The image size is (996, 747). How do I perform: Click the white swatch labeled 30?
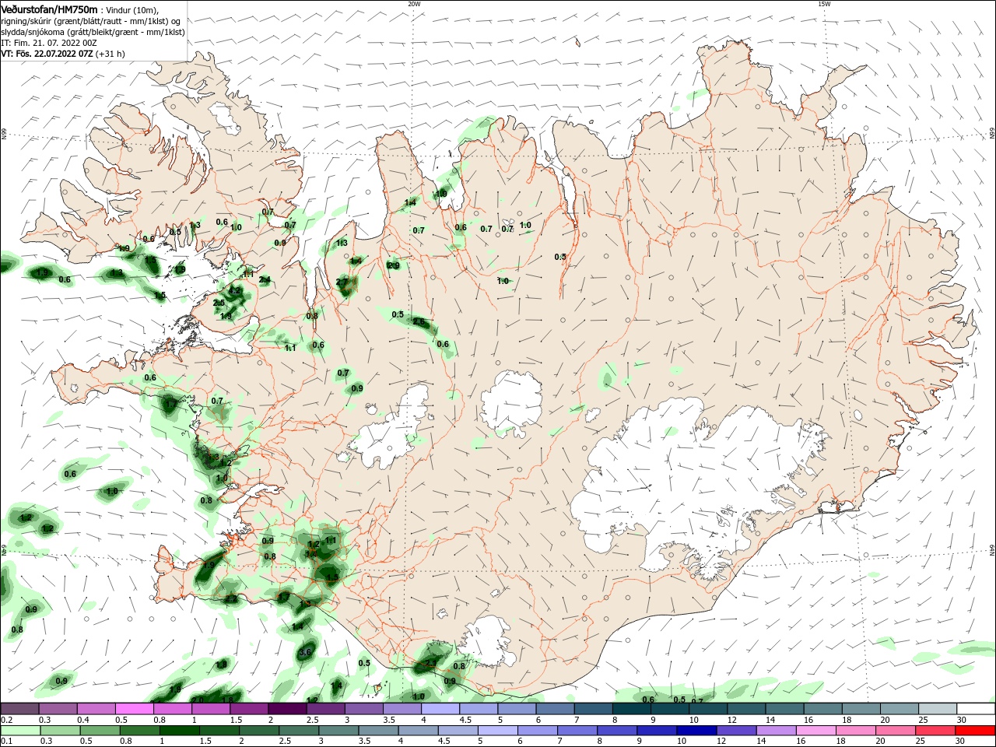pos(975,709)
